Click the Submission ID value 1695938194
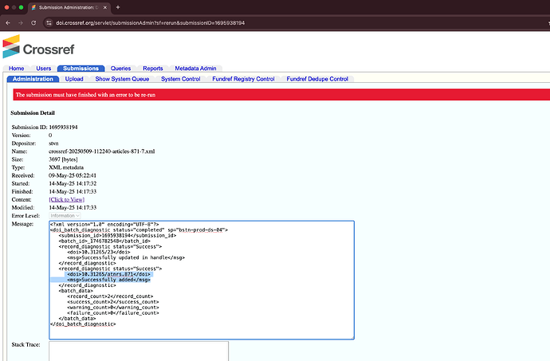The width and height of the screenshot is (550, 361). point(63,128)
